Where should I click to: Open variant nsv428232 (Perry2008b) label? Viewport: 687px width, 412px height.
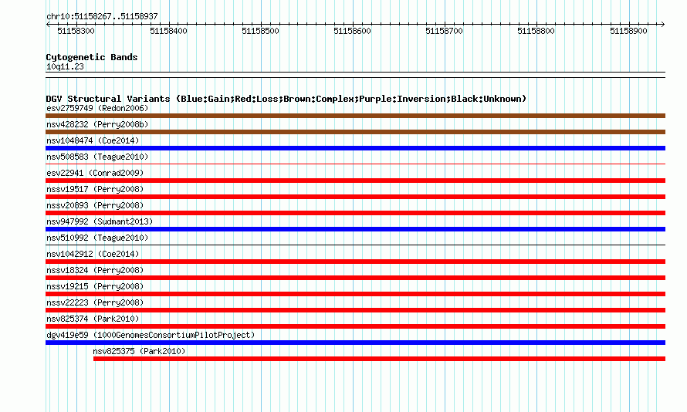pos(97,124)
